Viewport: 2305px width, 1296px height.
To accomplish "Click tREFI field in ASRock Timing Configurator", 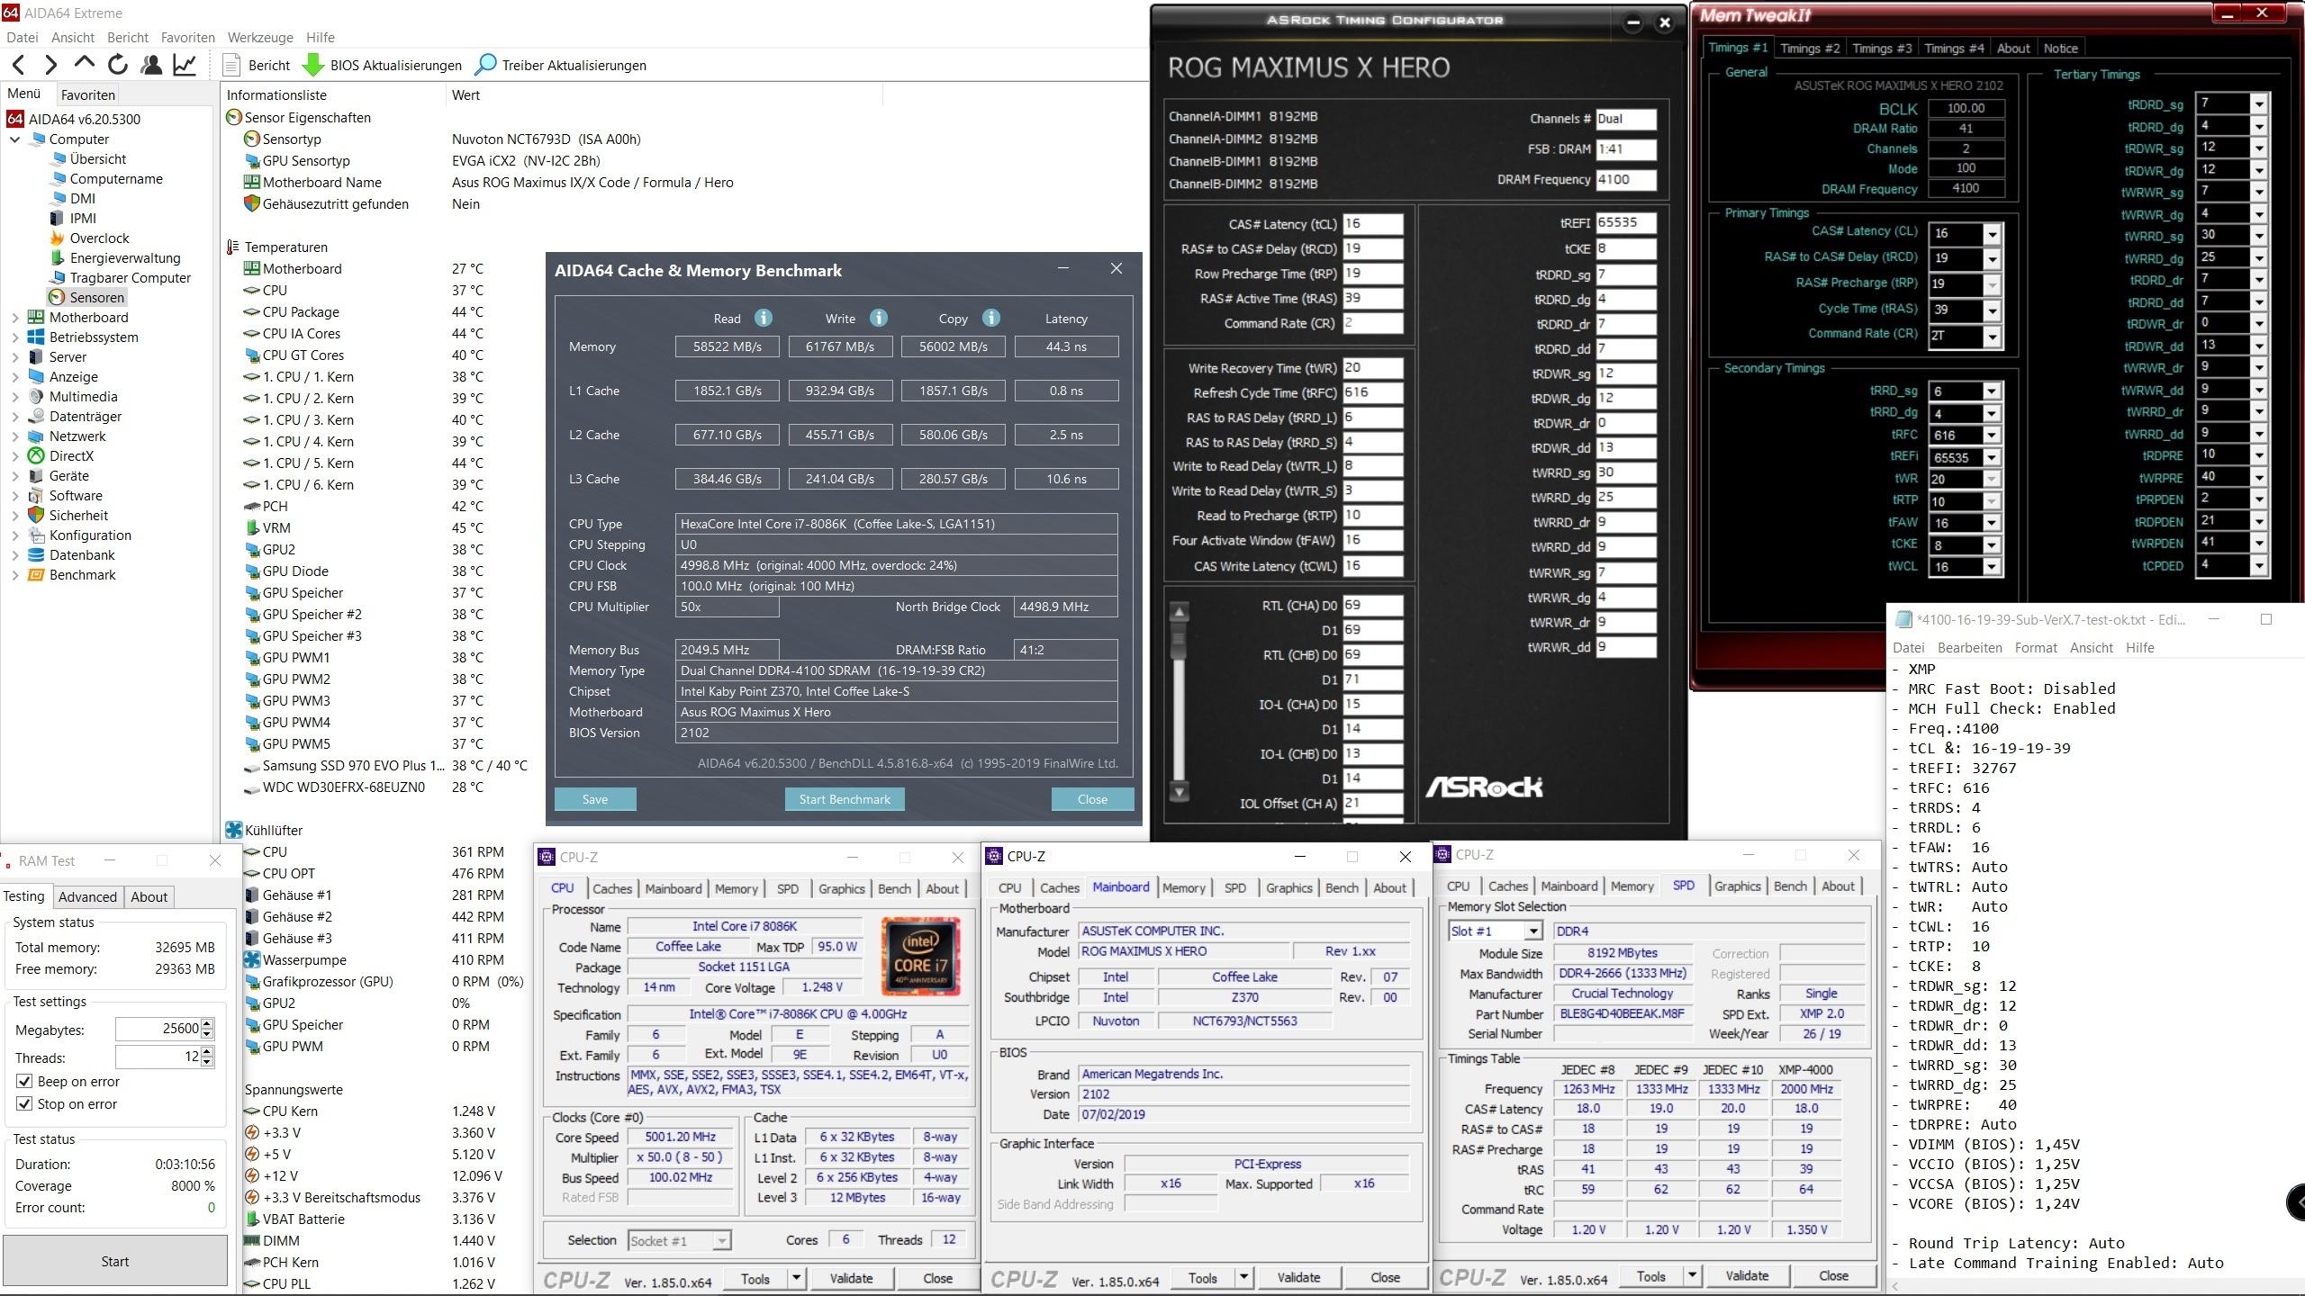I will [1625, 222].
